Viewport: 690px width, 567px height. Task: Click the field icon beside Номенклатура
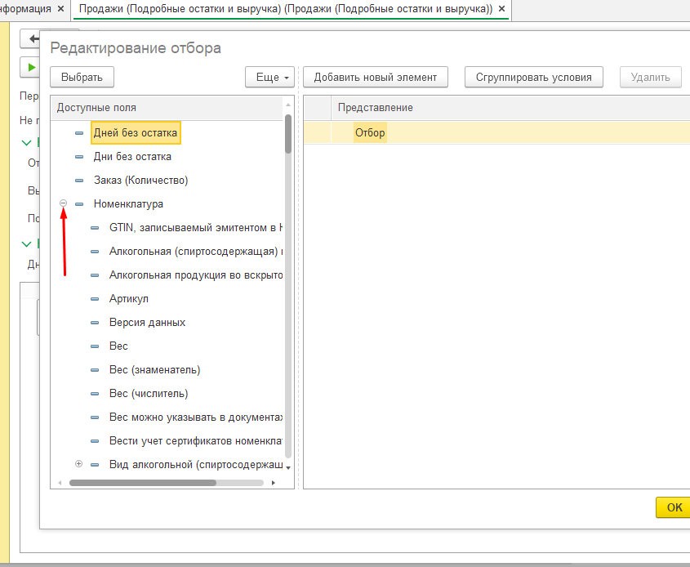pyautogui.click(x=79, y=204)
